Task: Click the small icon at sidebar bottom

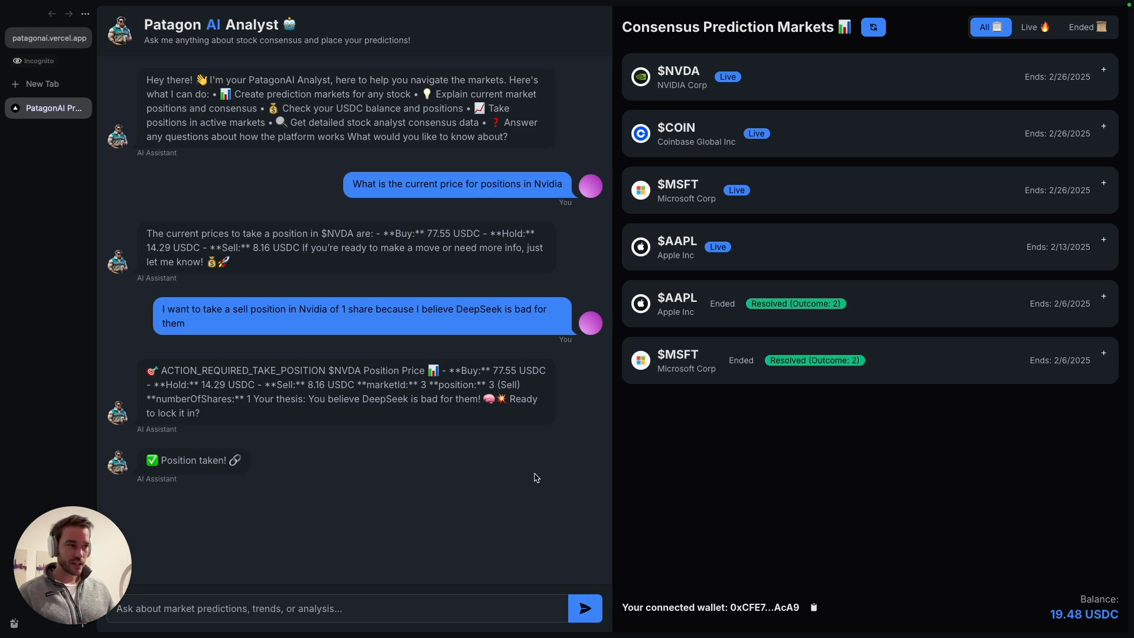Action: pos(14,623)
